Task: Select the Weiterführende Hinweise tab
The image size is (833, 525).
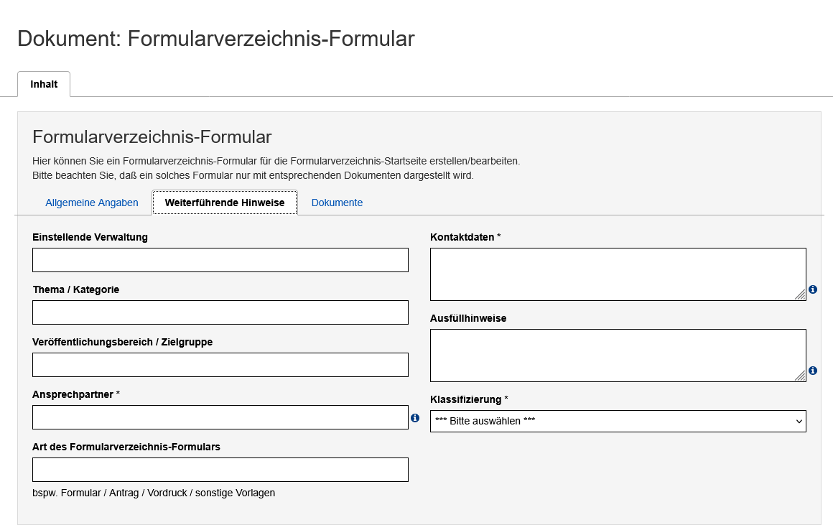Action: point(224,203)
